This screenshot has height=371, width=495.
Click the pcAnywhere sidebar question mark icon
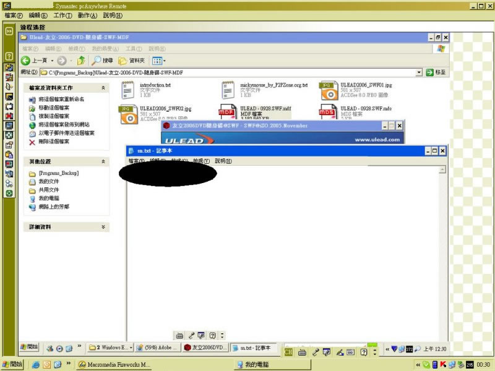(x=9, y=56)
